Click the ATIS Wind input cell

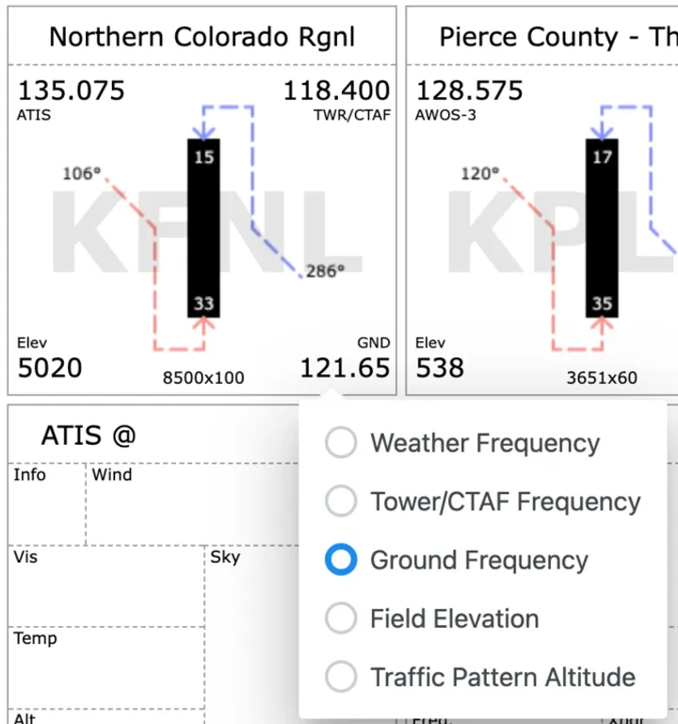(x=188, y=509)
